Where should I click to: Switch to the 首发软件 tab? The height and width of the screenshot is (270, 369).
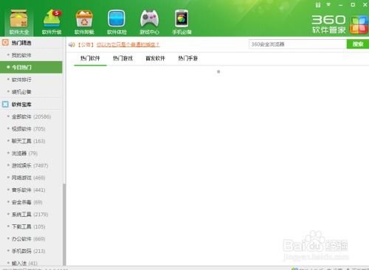(x=155, y=58)
